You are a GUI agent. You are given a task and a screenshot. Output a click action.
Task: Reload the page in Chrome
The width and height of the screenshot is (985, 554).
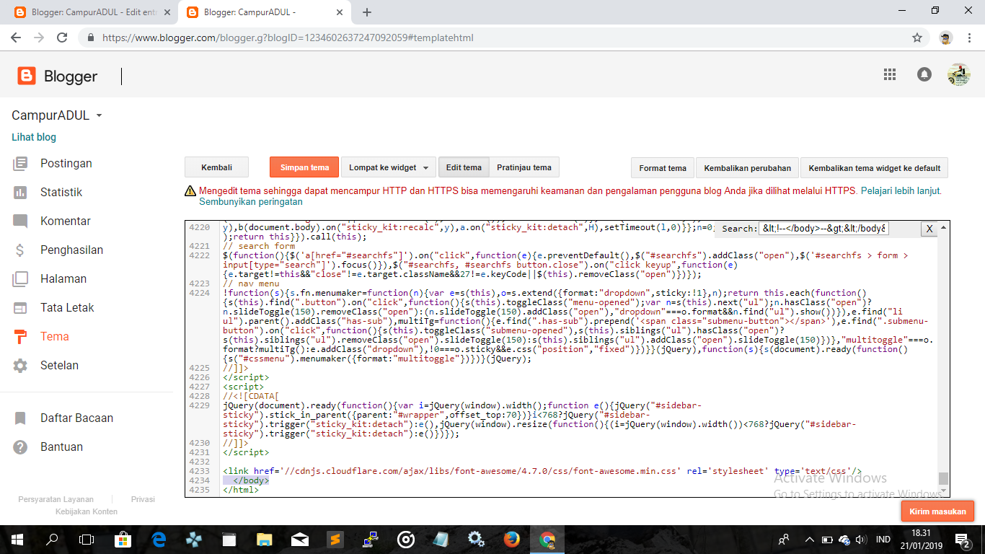tap(62, 38)
